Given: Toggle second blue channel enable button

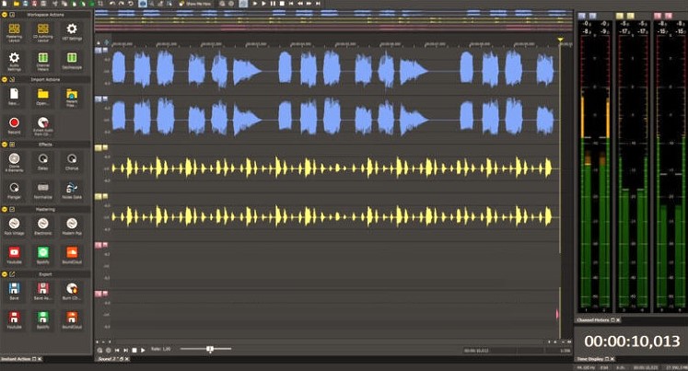Looking at the screenshot, I should (99, 99).
